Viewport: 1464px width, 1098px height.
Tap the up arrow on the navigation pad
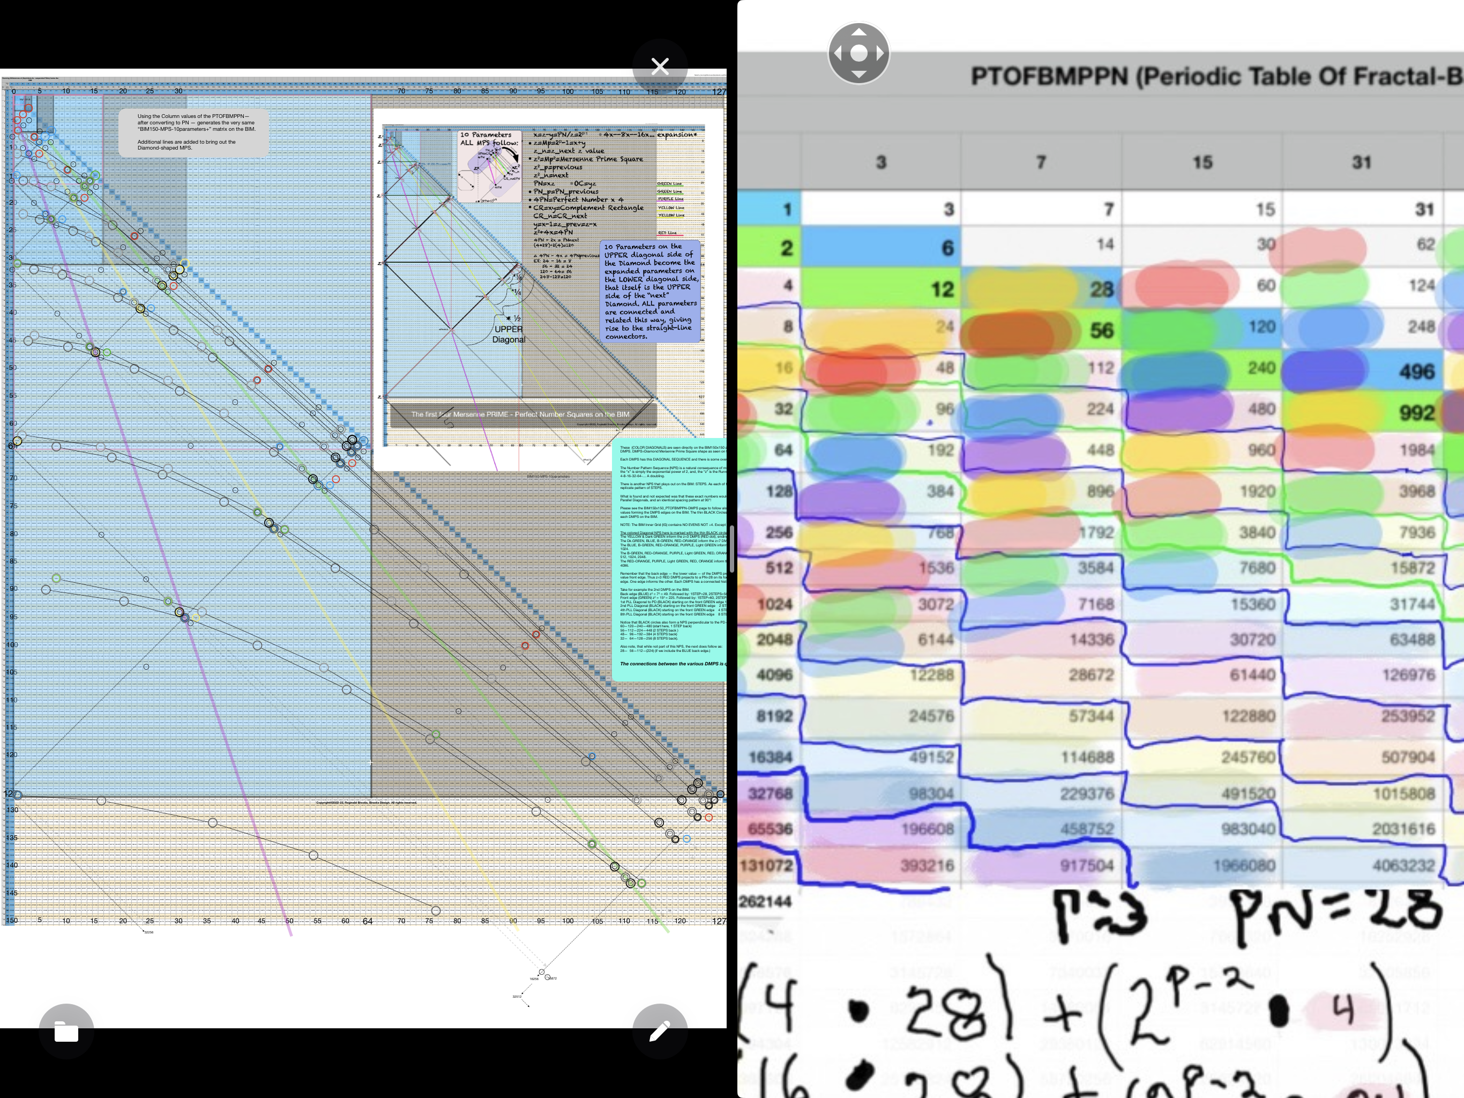click(858, 33)
